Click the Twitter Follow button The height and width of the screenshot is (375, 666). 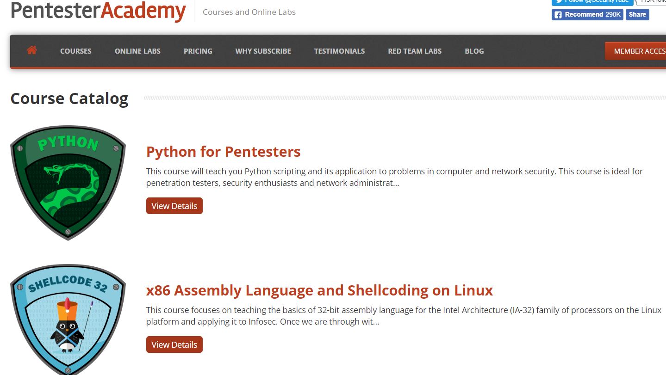tap(593, 1)
